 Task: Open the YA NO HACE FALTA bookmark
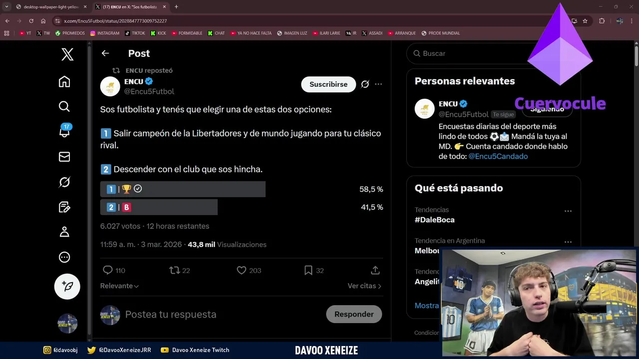pos(251,33)
